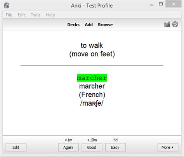Open the statistics graph icon
This screenshot has height=157, width=184.
[167, 24]
